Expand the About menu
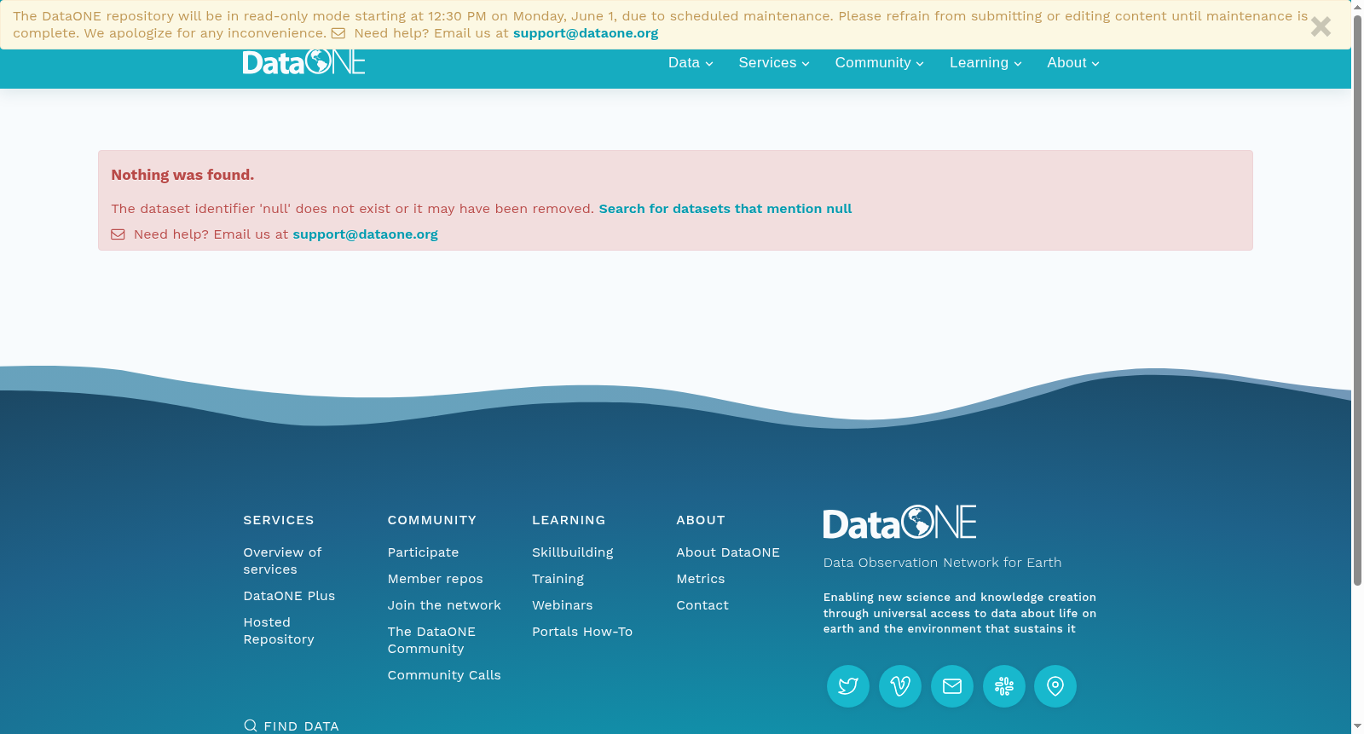 [1073, 63]
